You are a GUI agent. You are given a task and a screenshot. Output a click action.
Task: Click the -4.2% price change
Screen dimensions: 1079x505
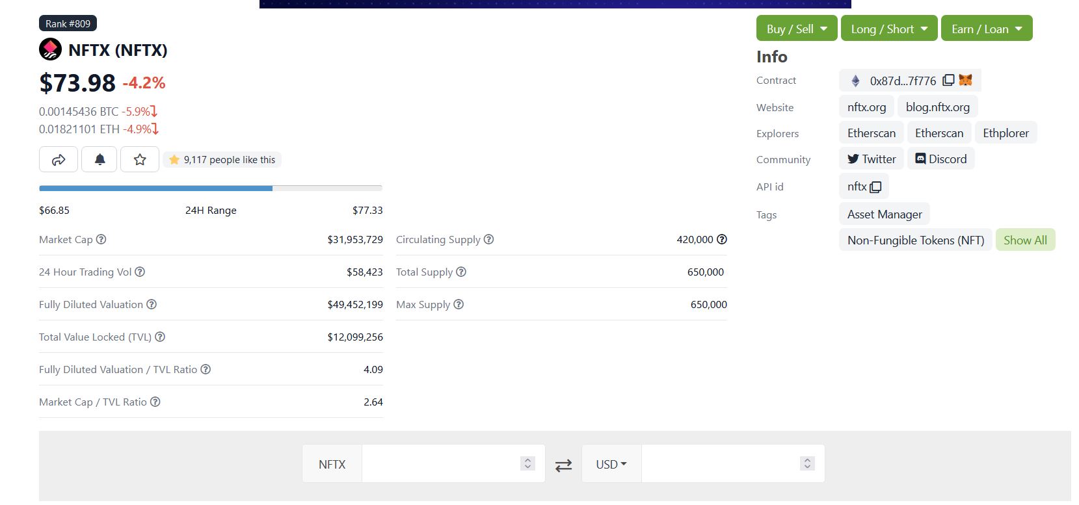click(x=144, y=83)
